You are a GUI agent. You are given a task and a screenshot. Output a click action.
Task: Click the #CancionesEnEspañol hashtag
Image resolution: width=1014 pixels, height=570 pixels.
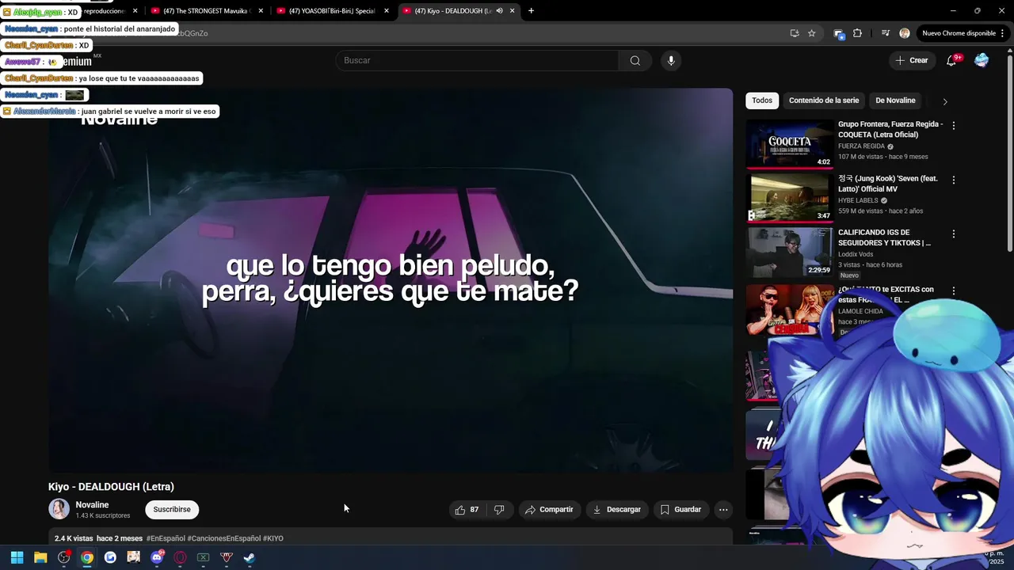click(224, 538)
